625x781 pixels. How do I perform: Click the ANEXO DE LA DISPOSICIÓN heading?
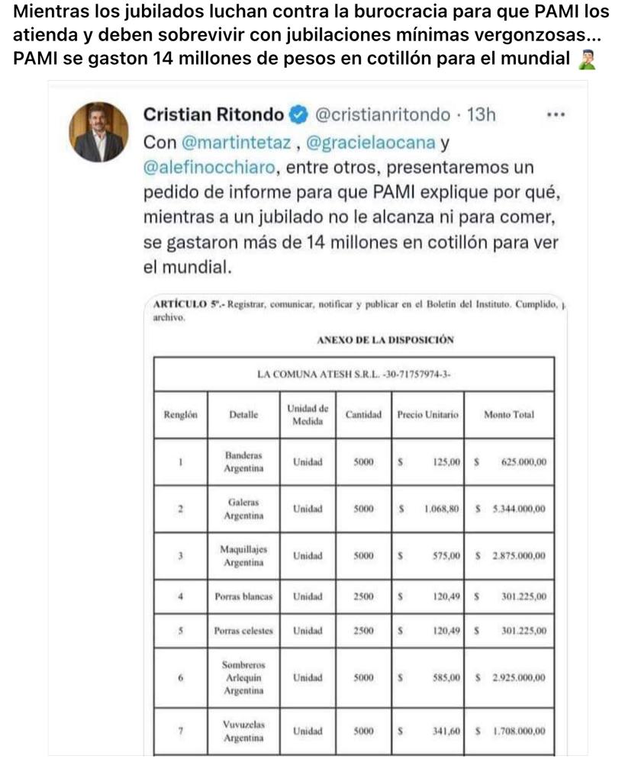[x=385, y=340]
